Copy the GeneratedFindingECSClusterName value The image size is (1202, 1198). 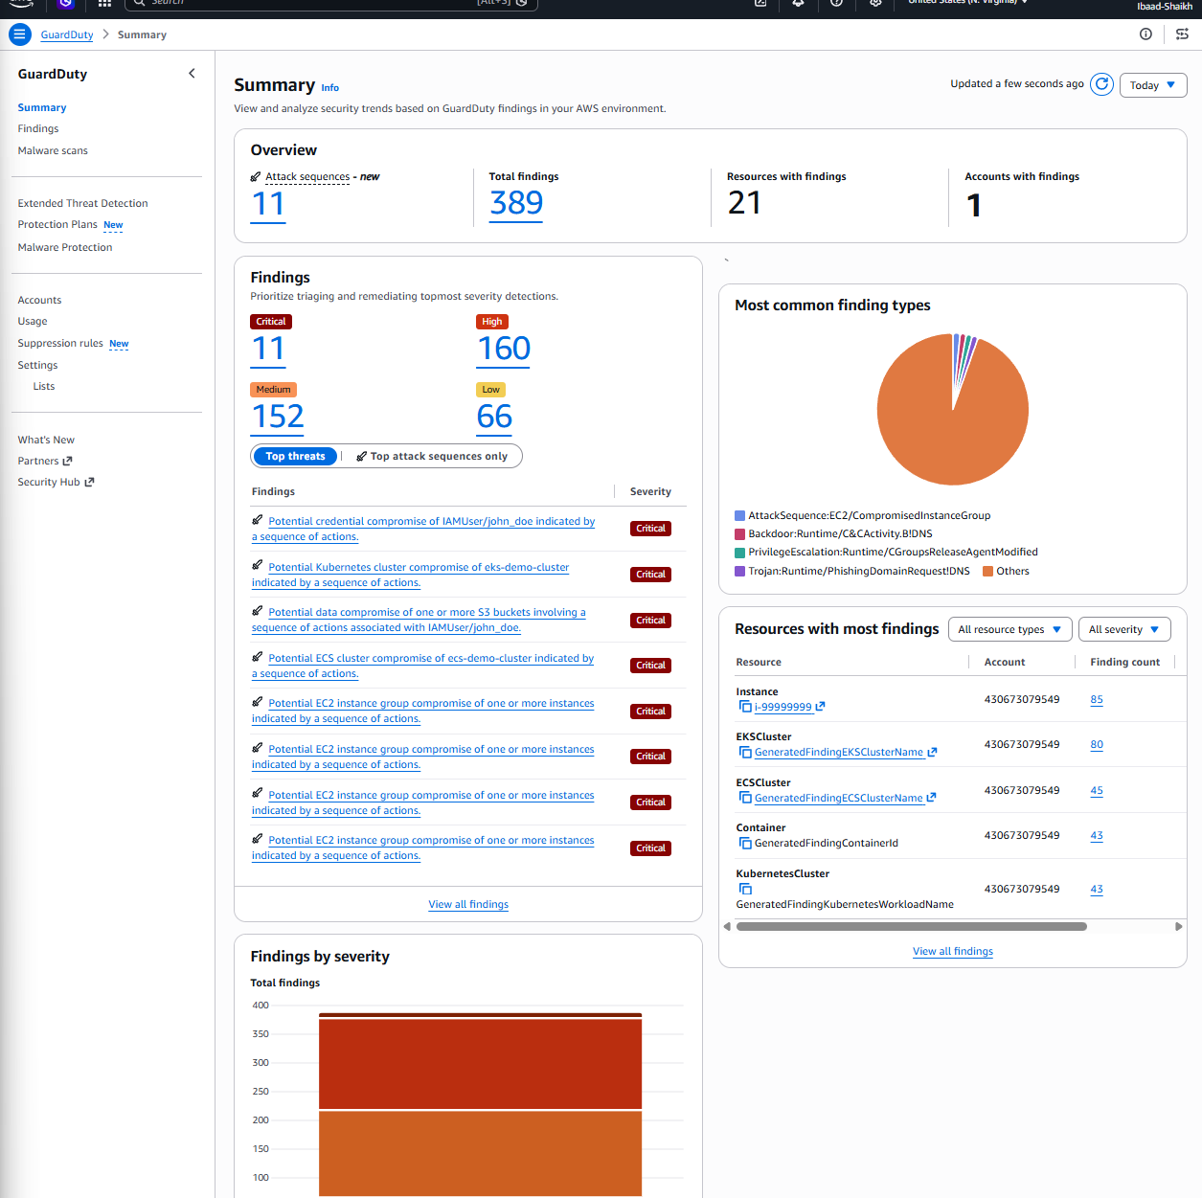click(745, 798)
